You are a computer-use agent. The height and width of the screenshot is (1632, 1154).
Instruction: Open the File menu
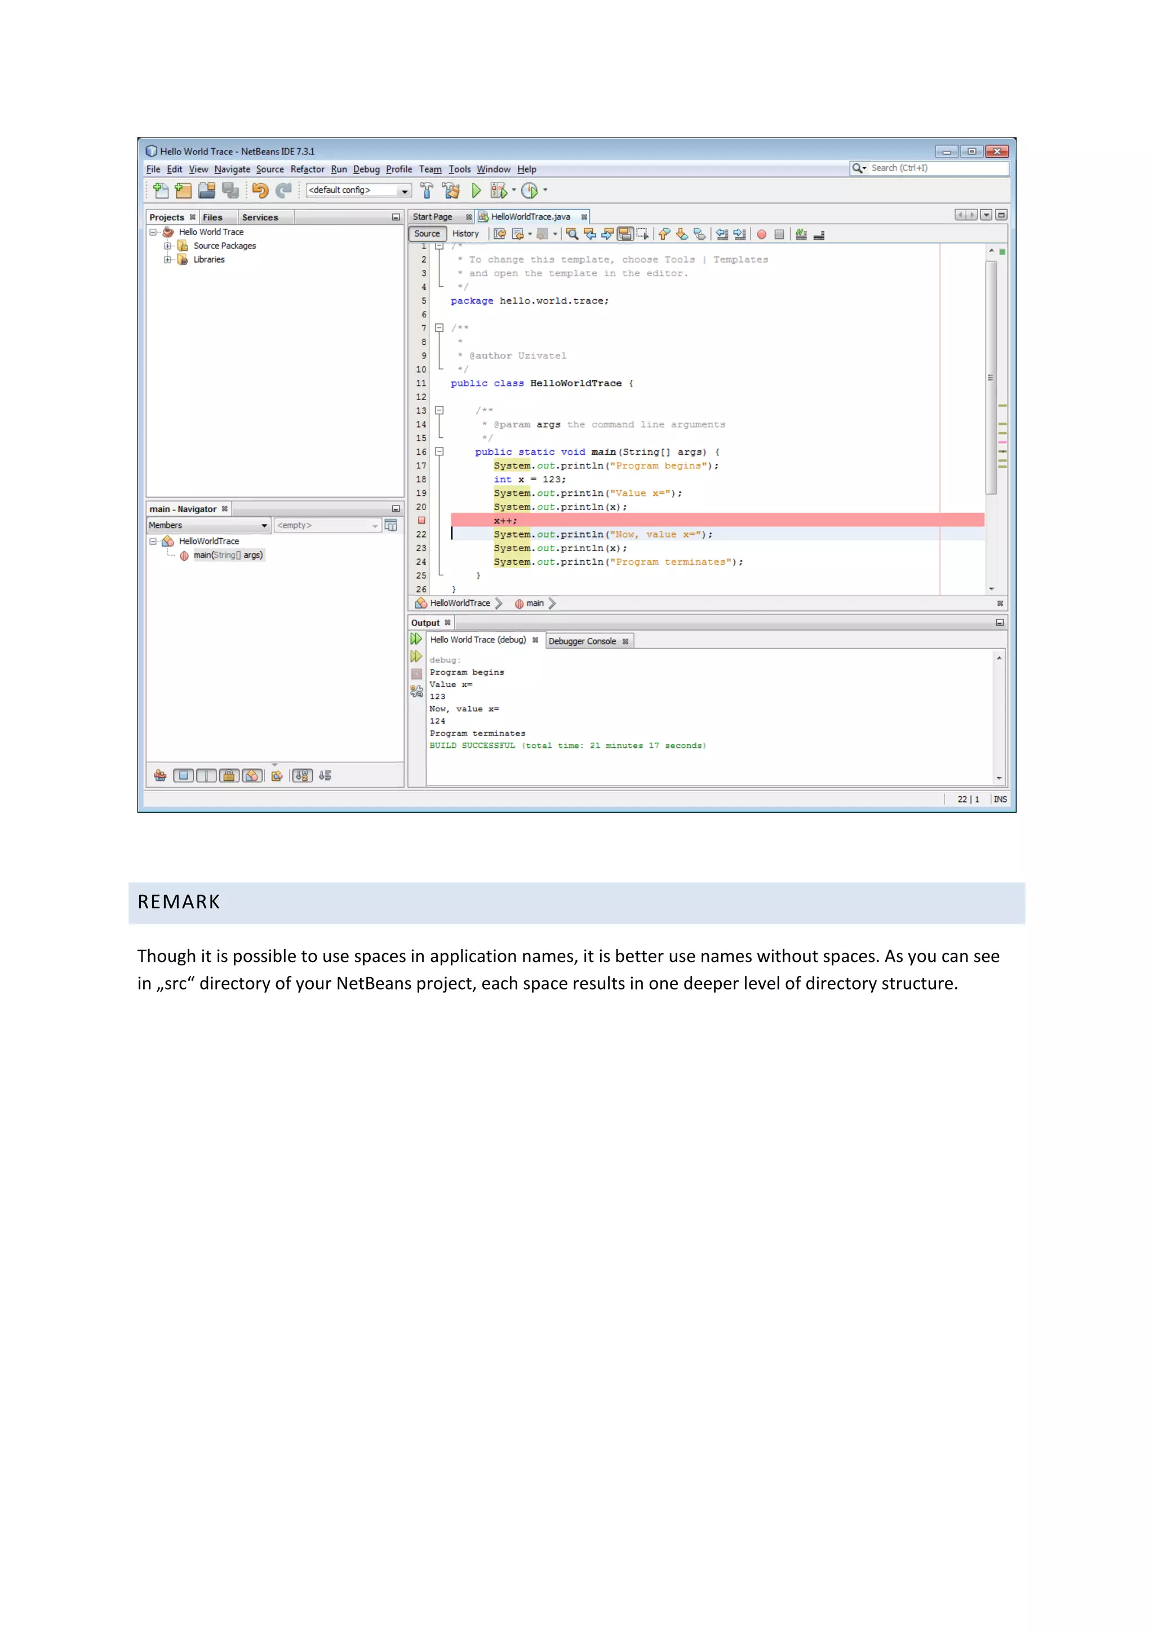[x=153, y=169]
